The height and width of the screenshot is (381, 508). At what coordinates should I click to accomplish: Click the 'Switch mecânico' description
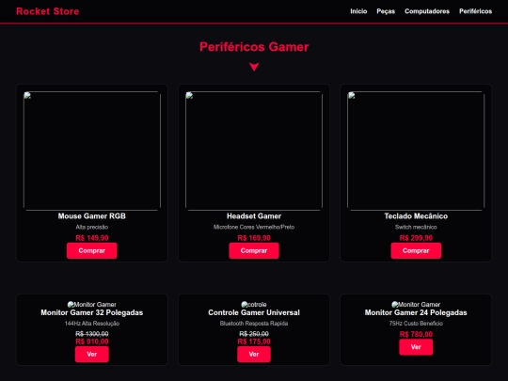tap(416, 227)
